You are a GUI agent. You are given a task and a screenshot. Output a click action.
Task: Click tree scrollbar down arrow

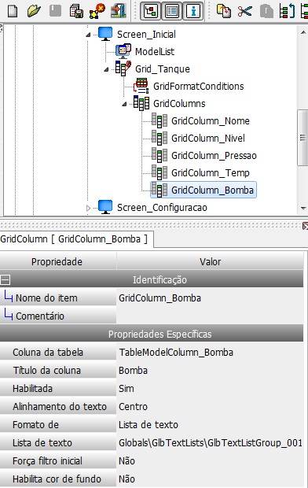click(x=303, y=209)
